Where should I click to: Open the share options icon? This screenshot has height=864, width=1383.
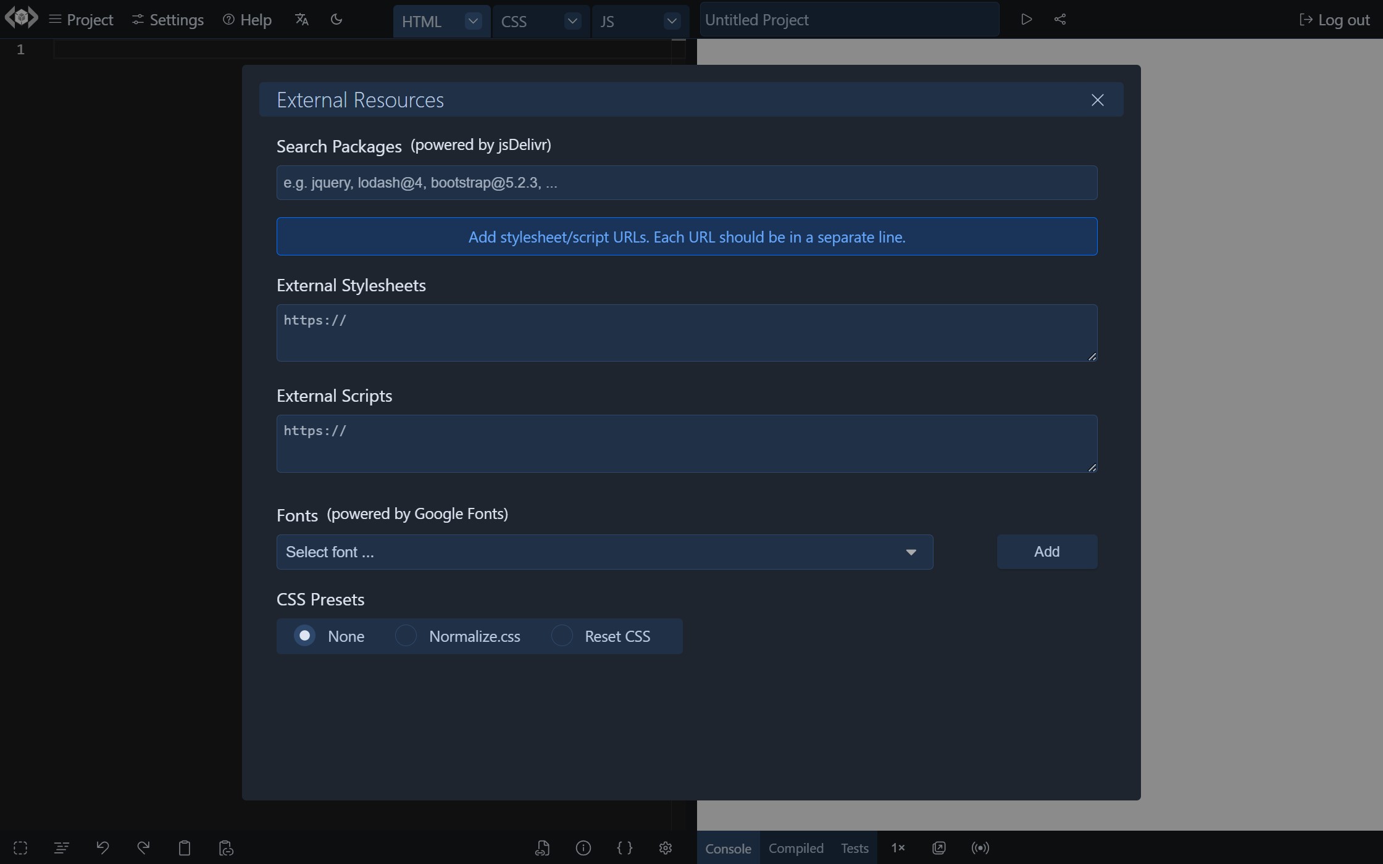click(1060, 19)
